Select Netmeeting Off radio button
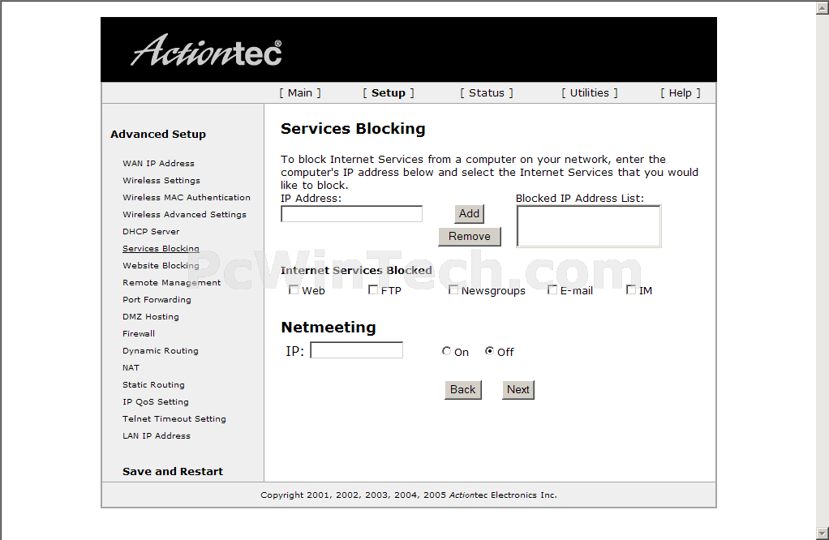This screenshot has width=829, height=540. (490, 351)
